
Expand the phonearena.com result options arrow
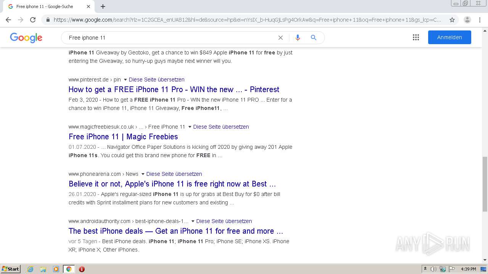[143, 174]
